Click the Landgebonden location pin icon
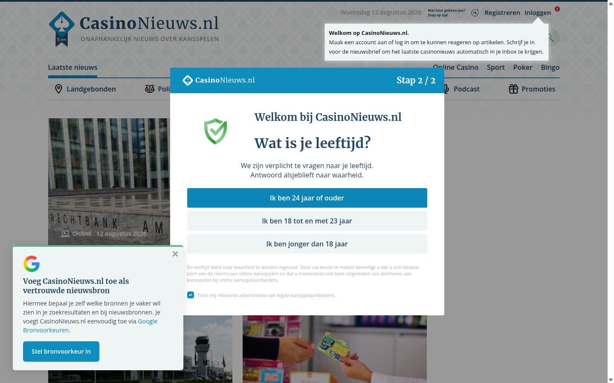This screenshot has height=383, width=614. coord(58,89)
